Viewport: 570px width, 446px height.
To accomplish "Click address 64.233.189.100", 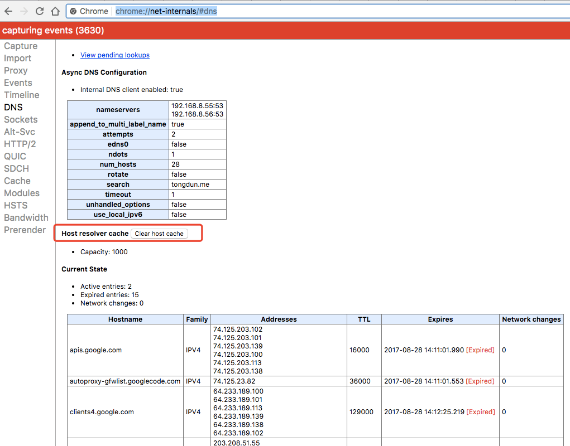I will 238,391.
